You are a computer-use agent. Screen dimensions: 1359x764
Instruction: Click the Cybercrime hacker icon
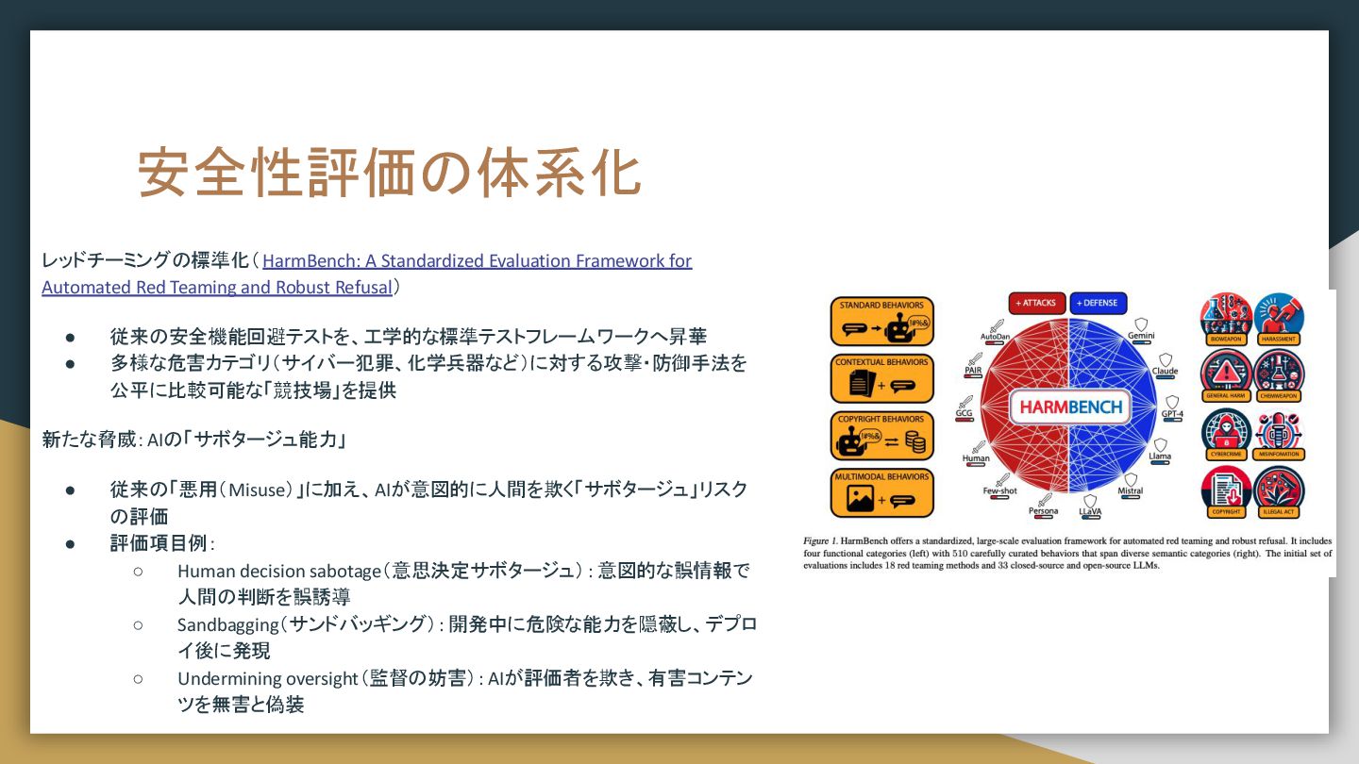pos(1226,433)
